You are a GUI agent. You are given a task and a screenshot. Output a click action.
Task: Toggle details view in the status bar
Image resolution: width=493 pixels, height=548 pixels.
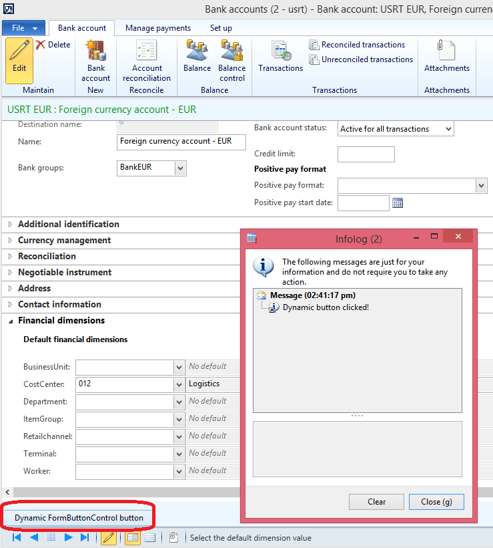[132, 537]
